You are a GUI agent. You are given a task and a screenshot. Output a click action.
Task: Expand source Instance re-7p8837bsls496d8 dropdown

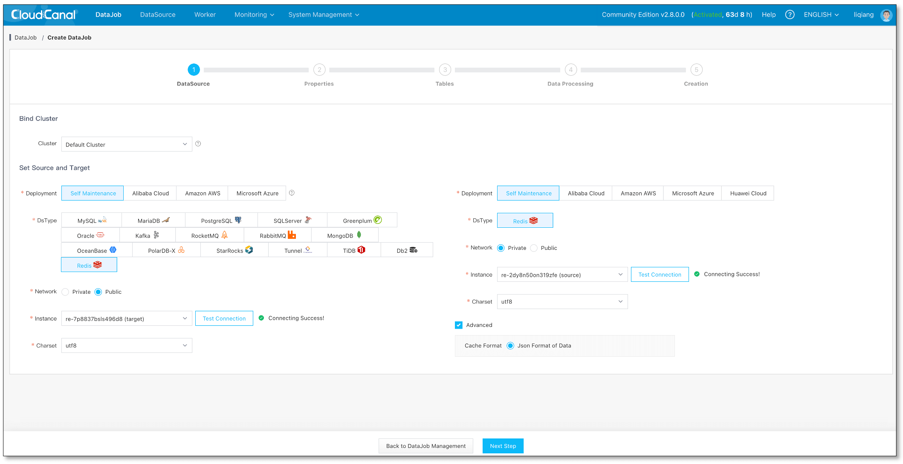click(x=127, y=318)
